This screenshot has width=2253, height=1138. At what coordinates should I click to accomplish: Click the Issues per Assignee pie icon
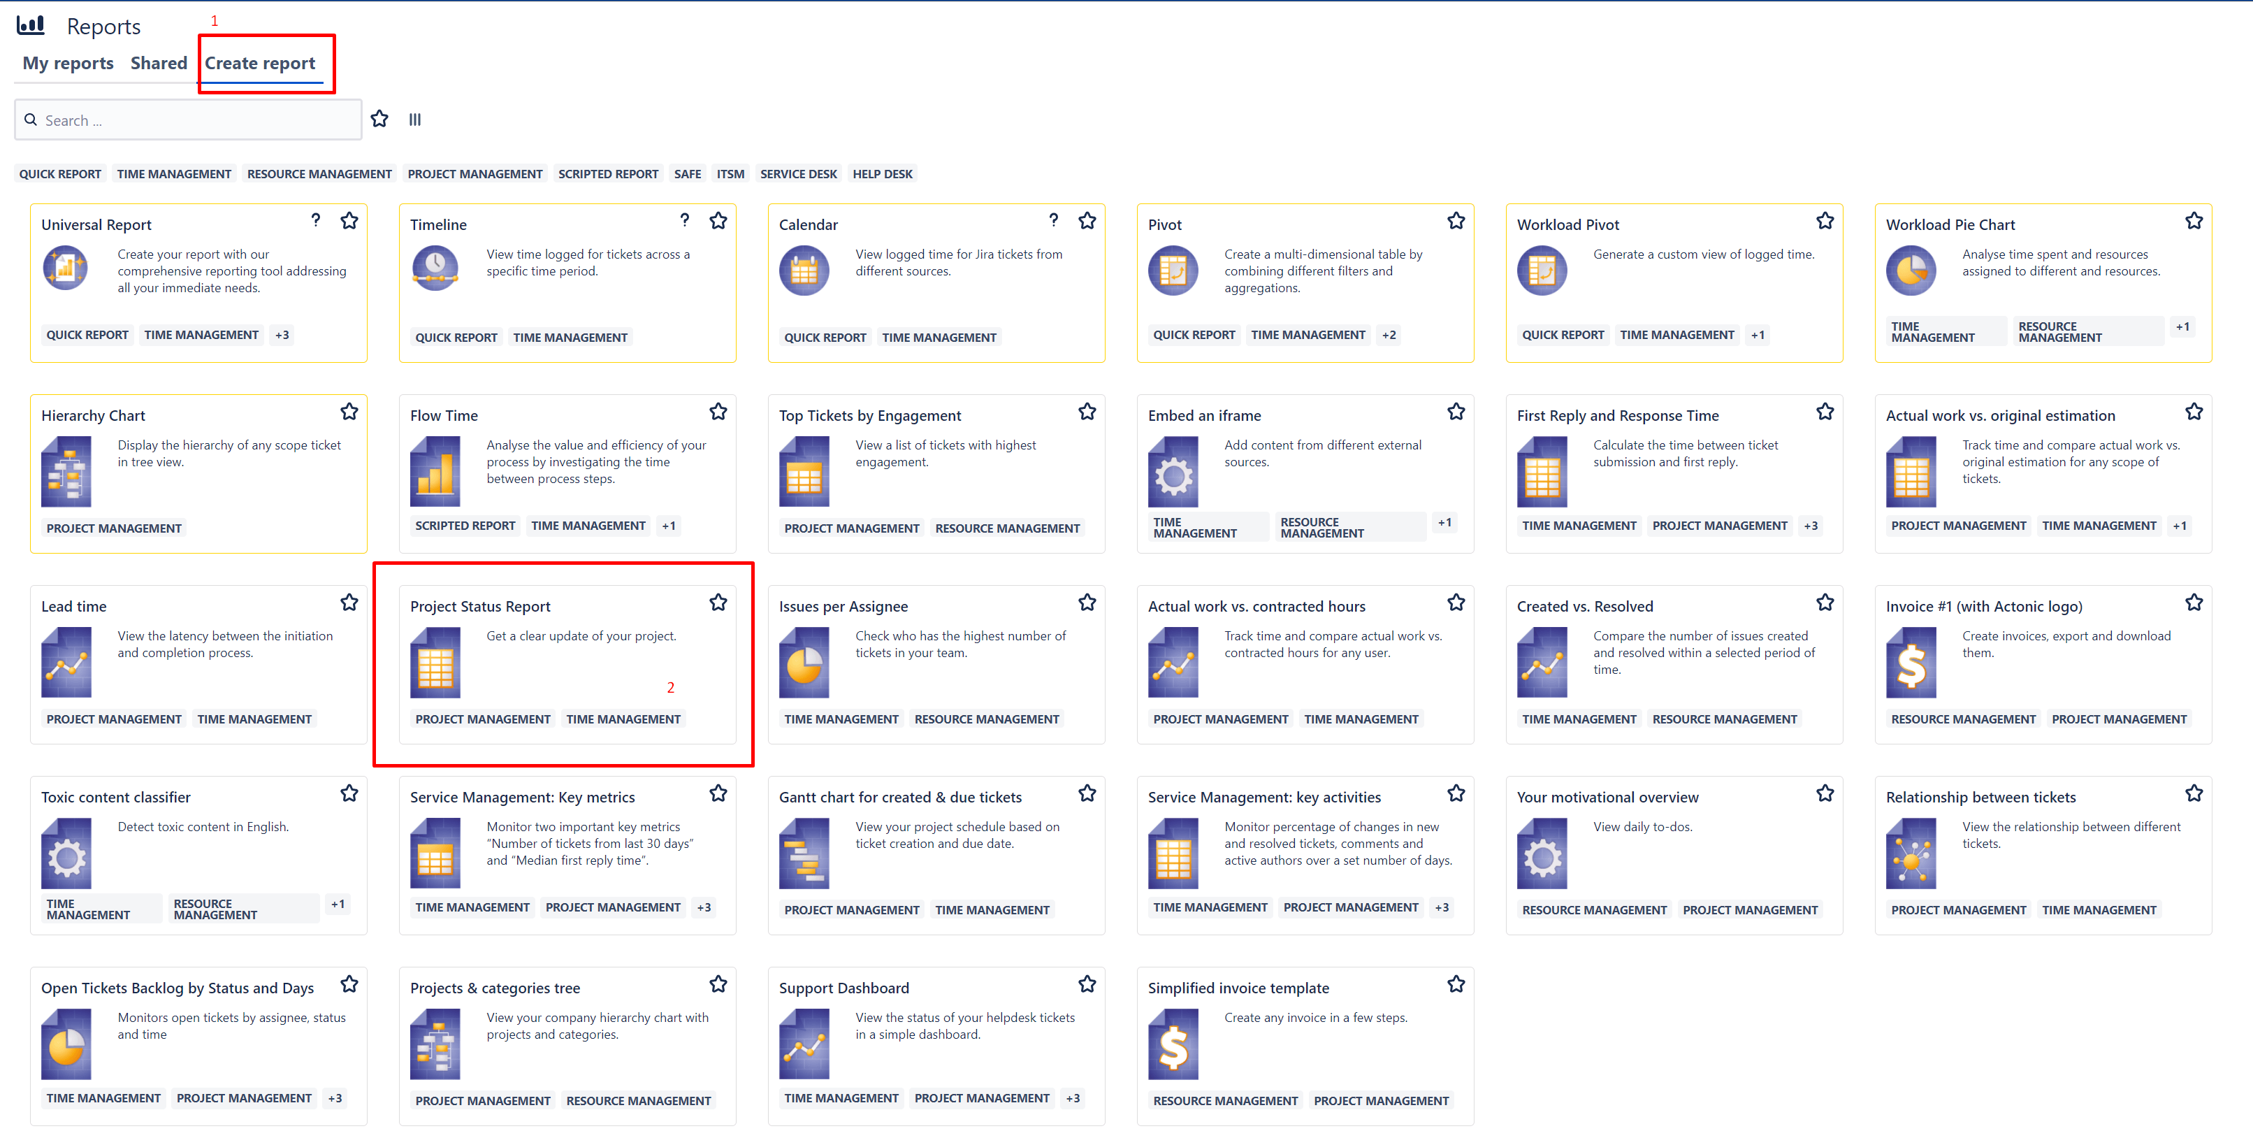pos(804,663)
